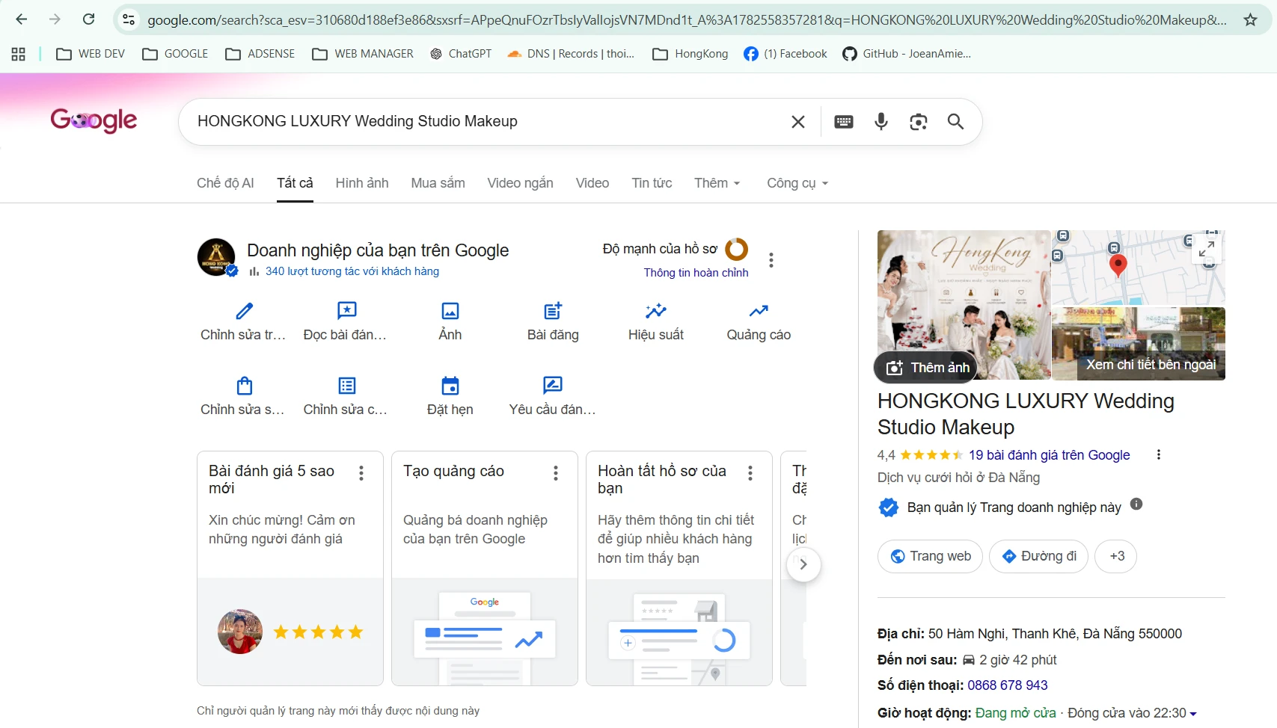Screen dimensions: 1277x728
Task: Open Thông tin hoàn chỉnh link
Action: click(x=696, y=273)
